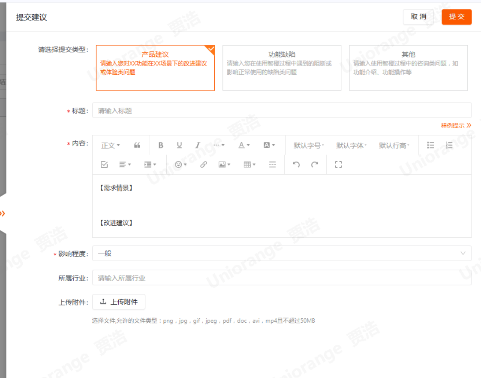Open more text styles ellipsis menu
The width and height of the screenshot is (481, 378).
(x=219, y=145)
